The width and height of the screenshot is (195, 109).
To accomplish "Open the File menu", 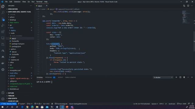I will coord(6,2).
